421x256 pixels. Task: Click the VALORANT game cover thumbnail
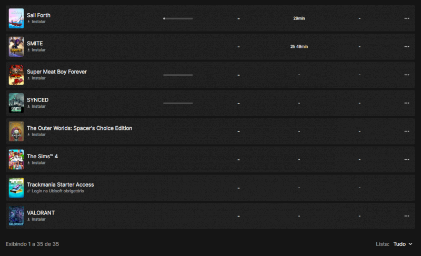(16, 216)
